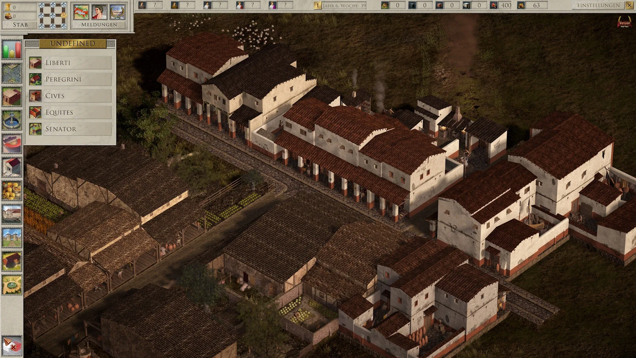The height and width of the screenshot is (358, 636).
Task: Open the fountain water-supply sidebar icon
Action: (x=12, y=120)
